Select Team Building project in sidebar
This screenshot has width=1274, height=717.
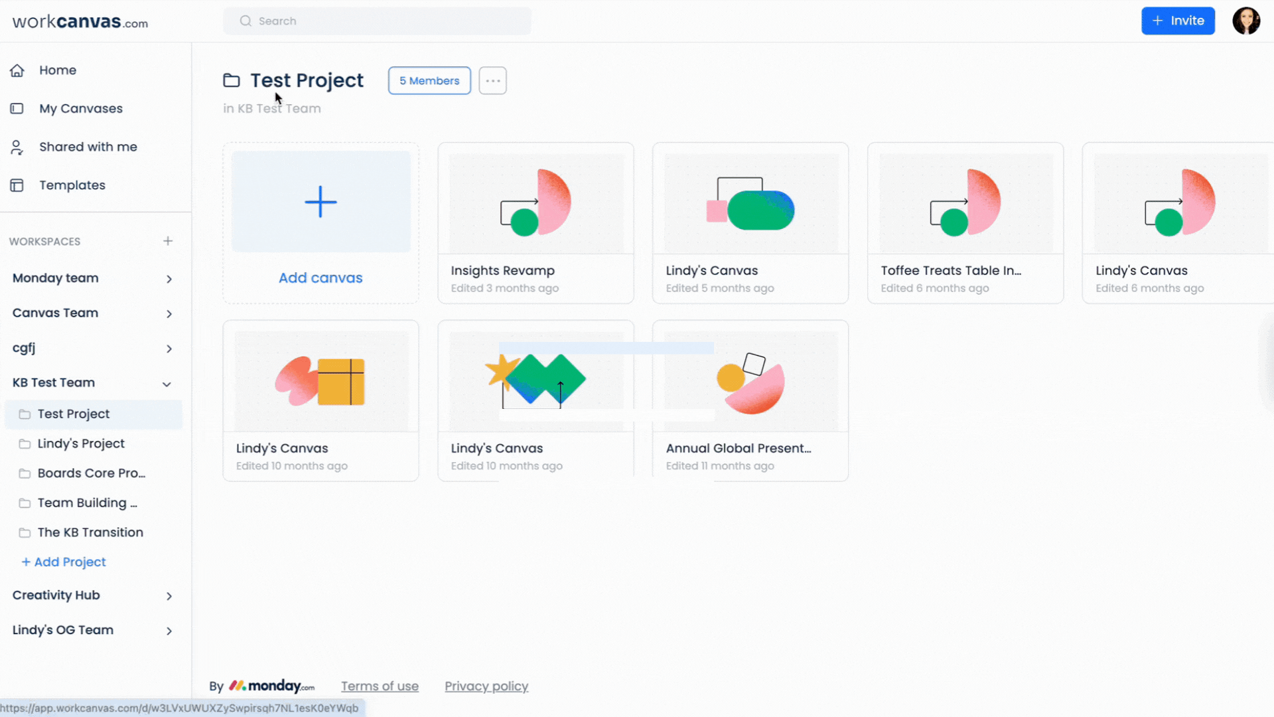tap(88, 503)
